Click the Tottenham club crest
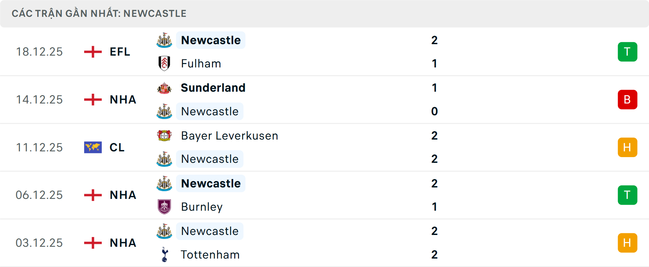 click(165, 255)
